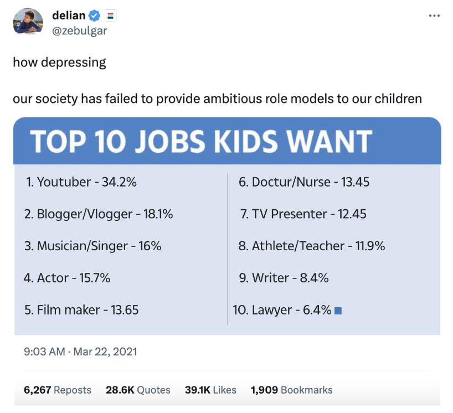Click the "our society has failed" sentence

pos(217,99)
